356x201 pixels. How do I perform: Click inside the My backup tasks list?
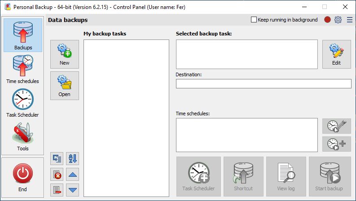click(x=126, y=118)
